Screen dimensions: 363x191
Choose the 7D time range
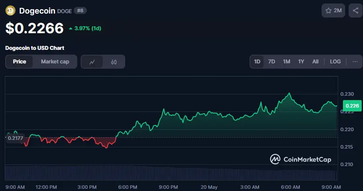tap(271, 62)
